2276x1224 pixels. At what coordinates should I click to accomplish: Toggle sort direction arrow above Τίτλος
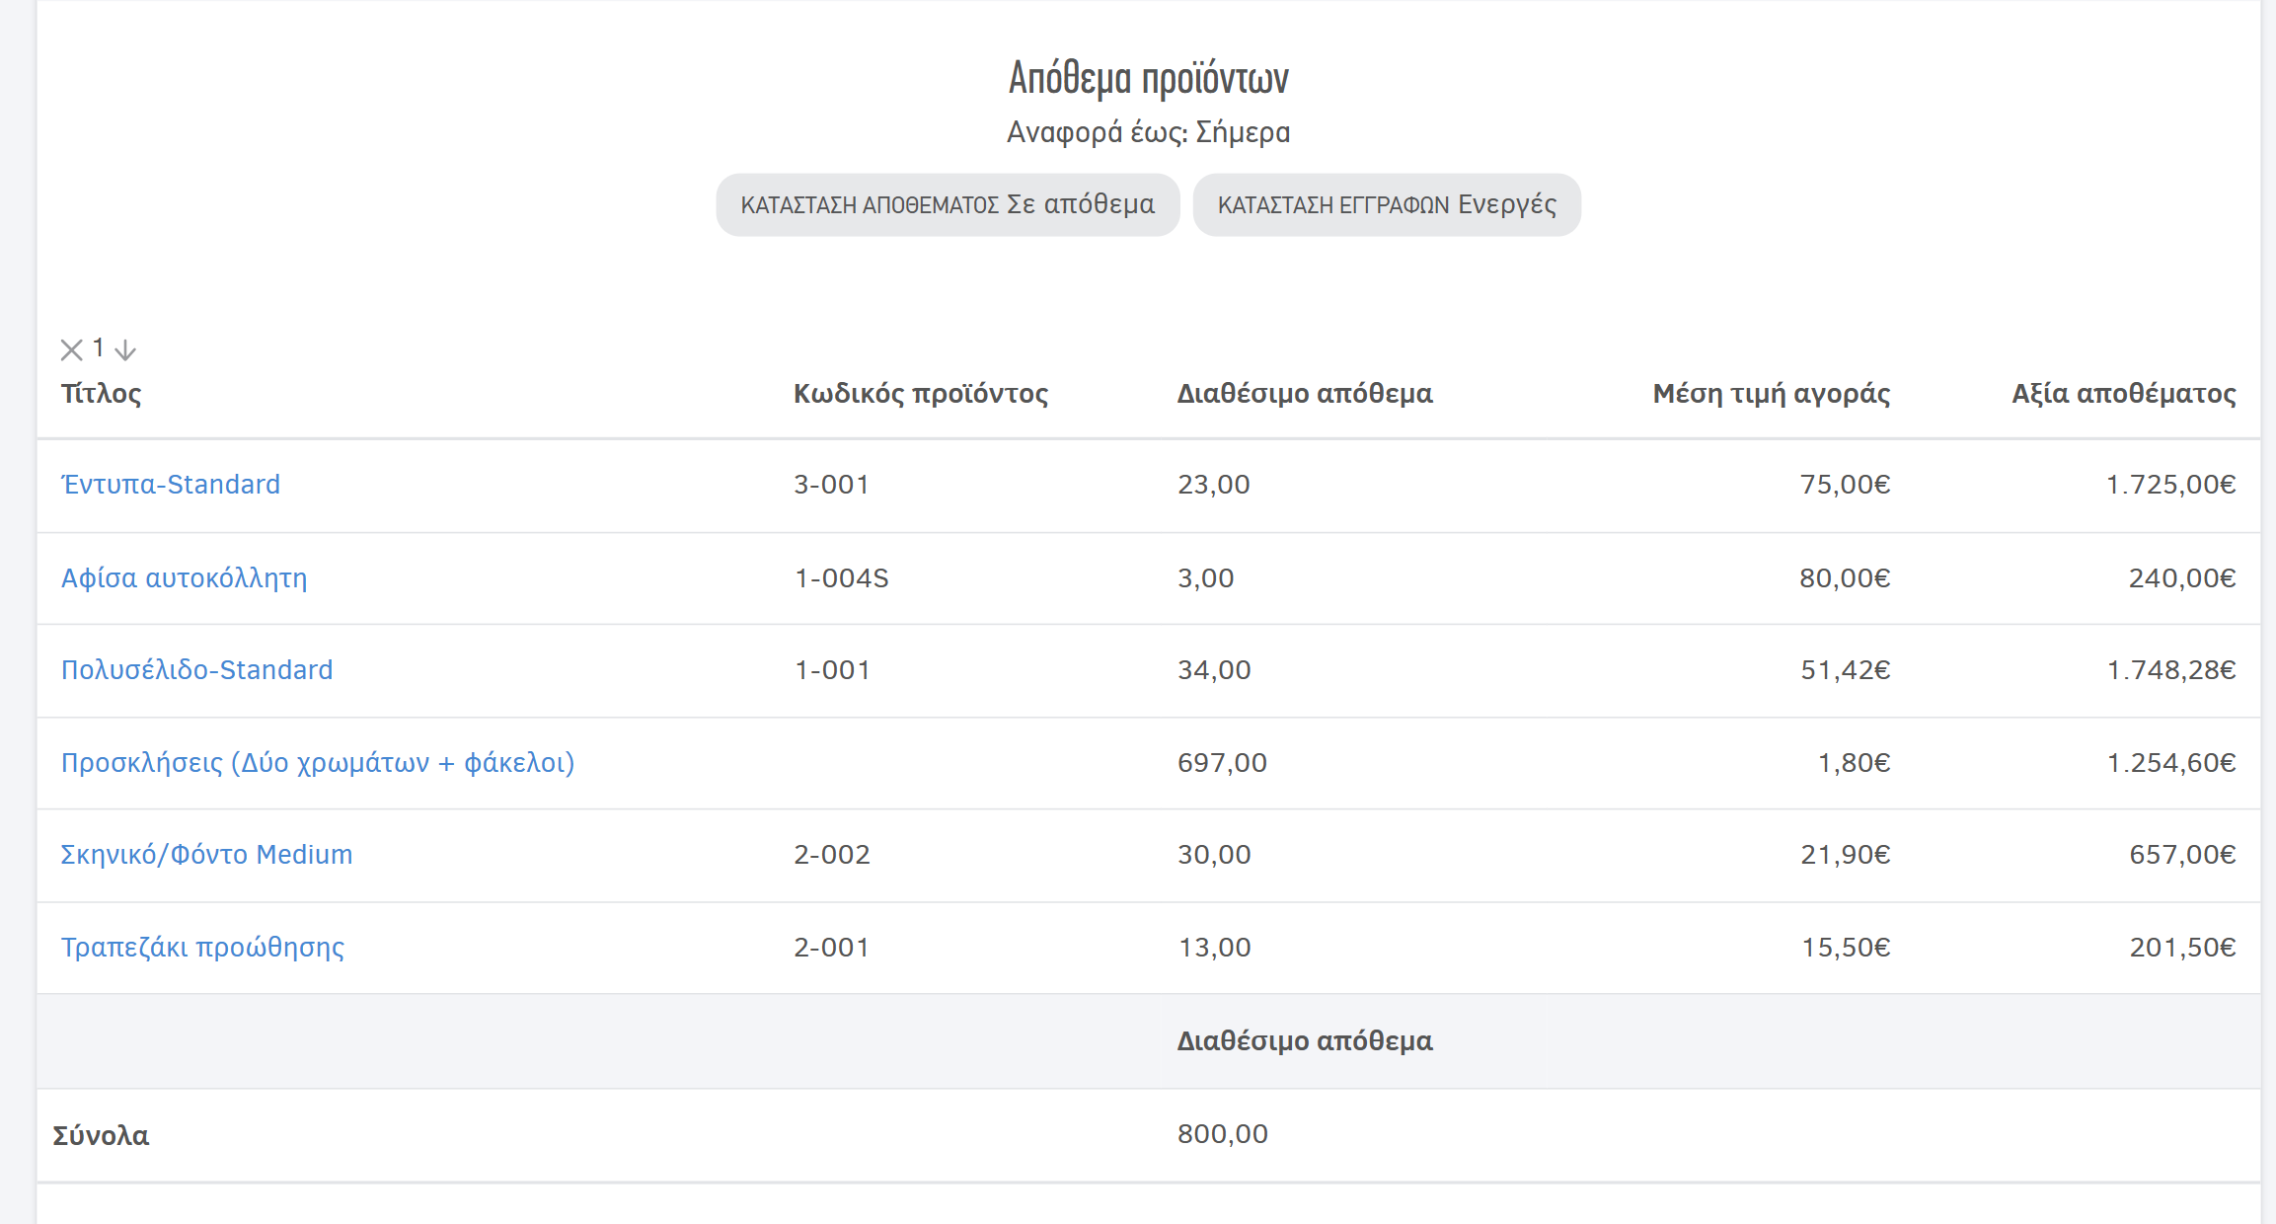pyautogui.click(x=125, y=349)
